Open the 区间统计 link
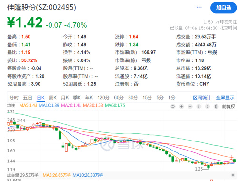The width and height of the screenshot is (238, 181). [x=202, y=98]
